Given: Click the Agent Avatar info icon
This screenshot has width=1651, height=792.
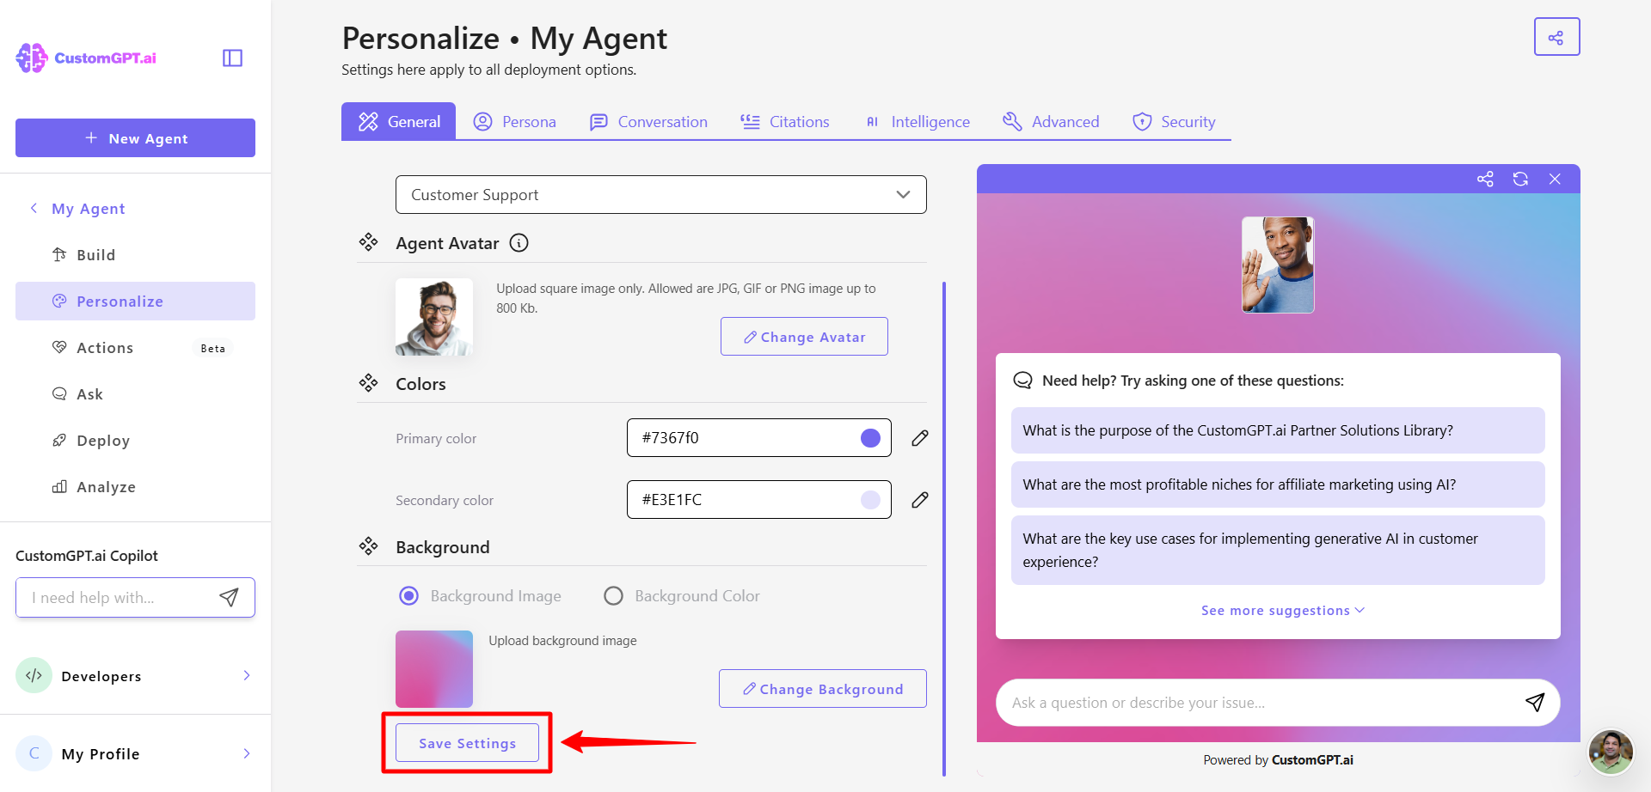Looking at the screenshot, I should (x=519, y=243).
